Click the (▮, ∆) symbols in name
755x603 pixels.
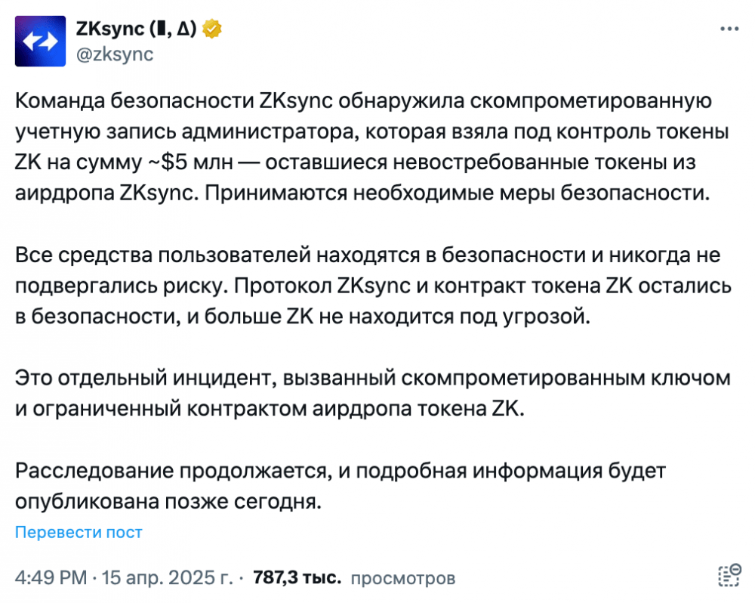[x=174, y=29]
